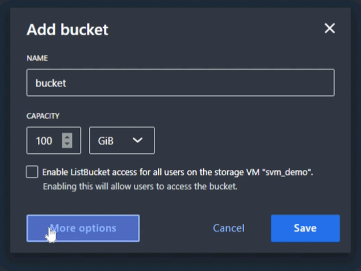The height and width of the screenshot is (271, 361).
Task: Click the bucket name input field
Action: pos(180,83)
